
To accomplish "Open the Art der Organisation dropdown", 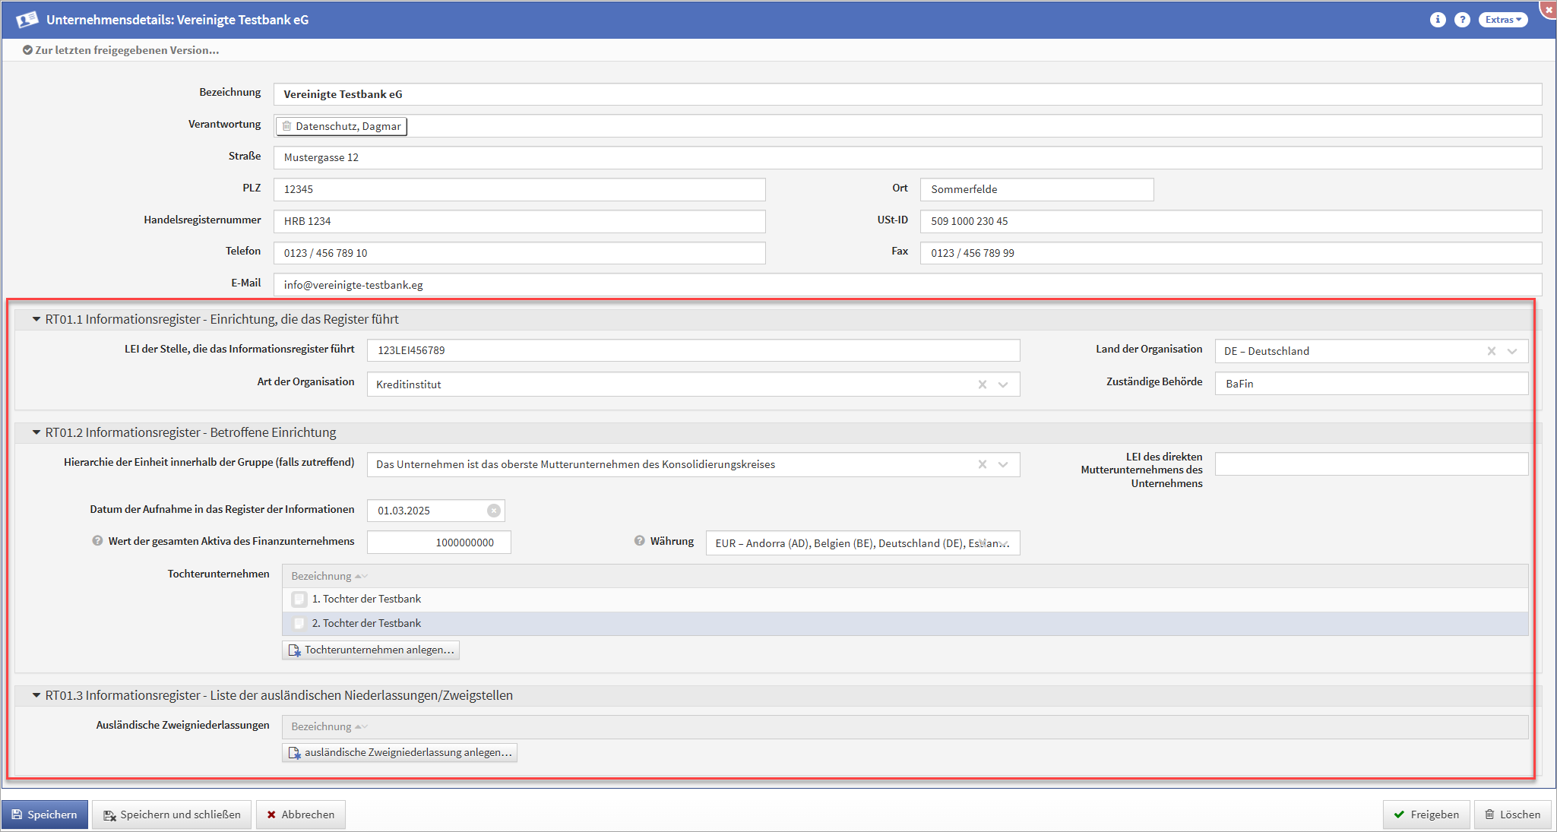I will tap(1003, 384).
